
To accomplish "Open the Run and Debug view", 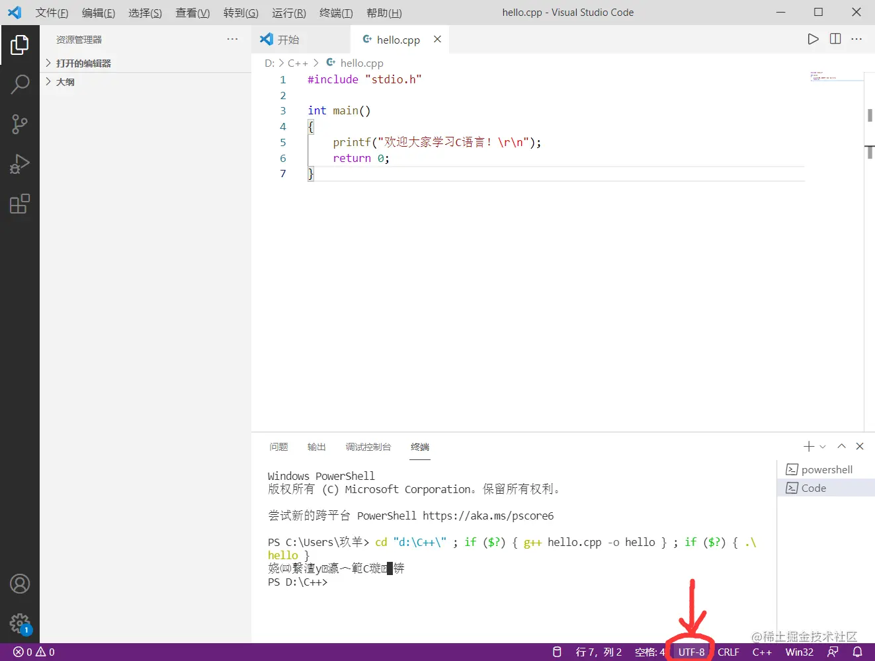I will (x=20, y=164).
